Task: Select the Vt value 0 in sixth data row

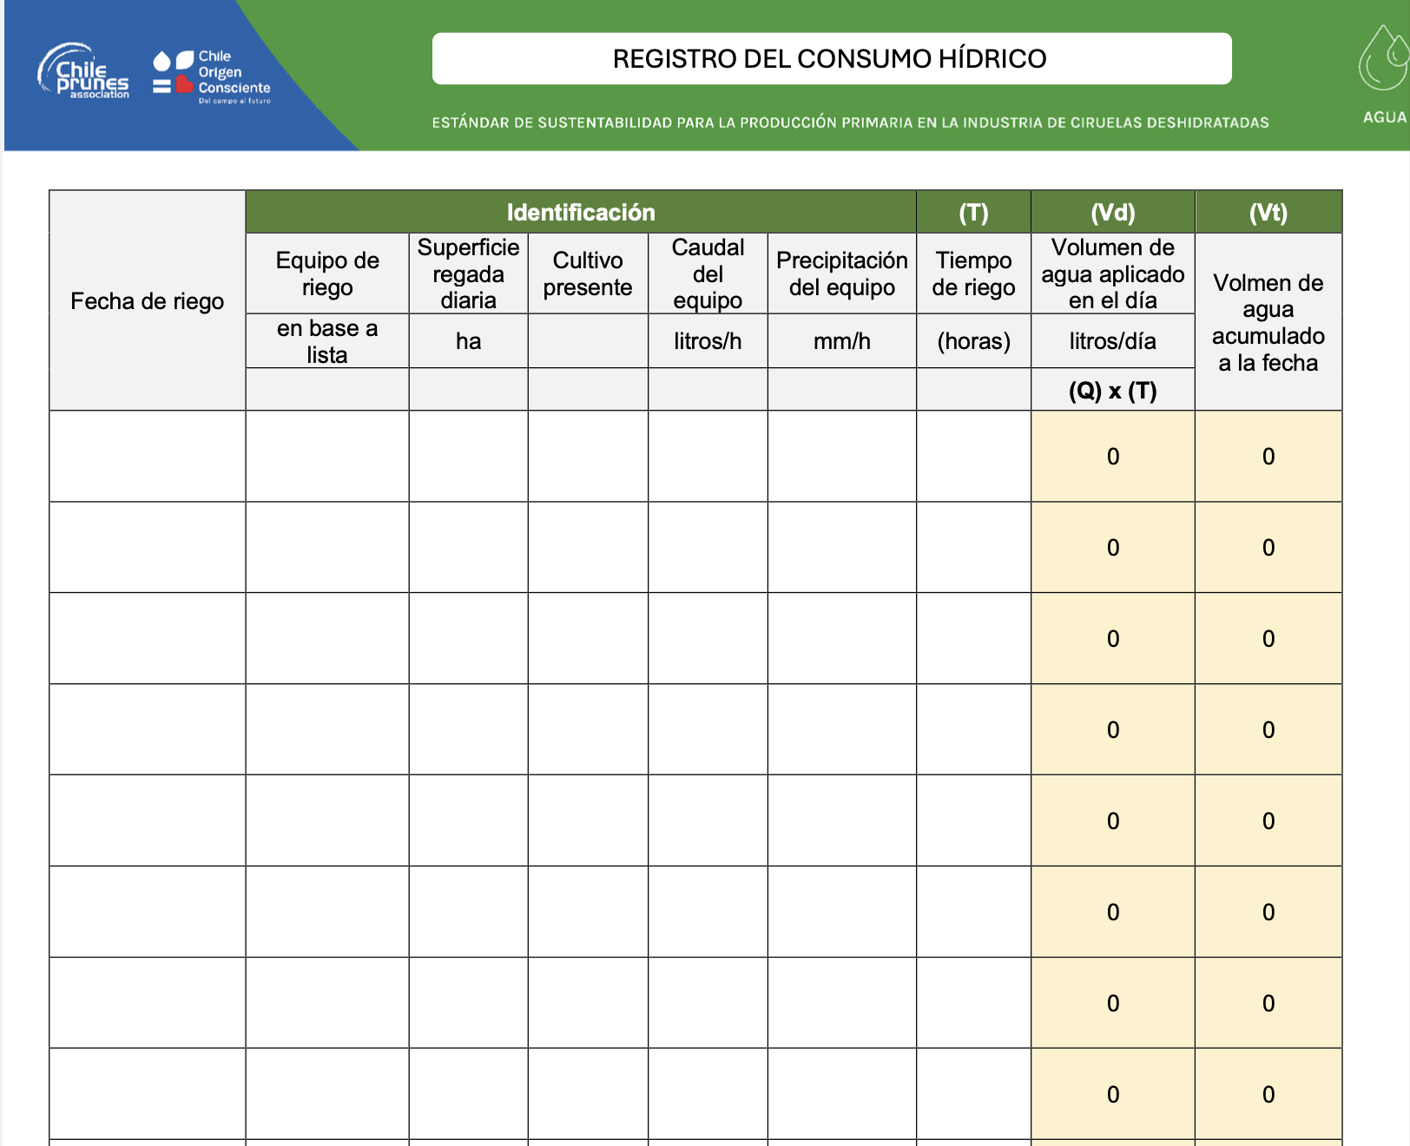Action: (x=1268, y=912)
